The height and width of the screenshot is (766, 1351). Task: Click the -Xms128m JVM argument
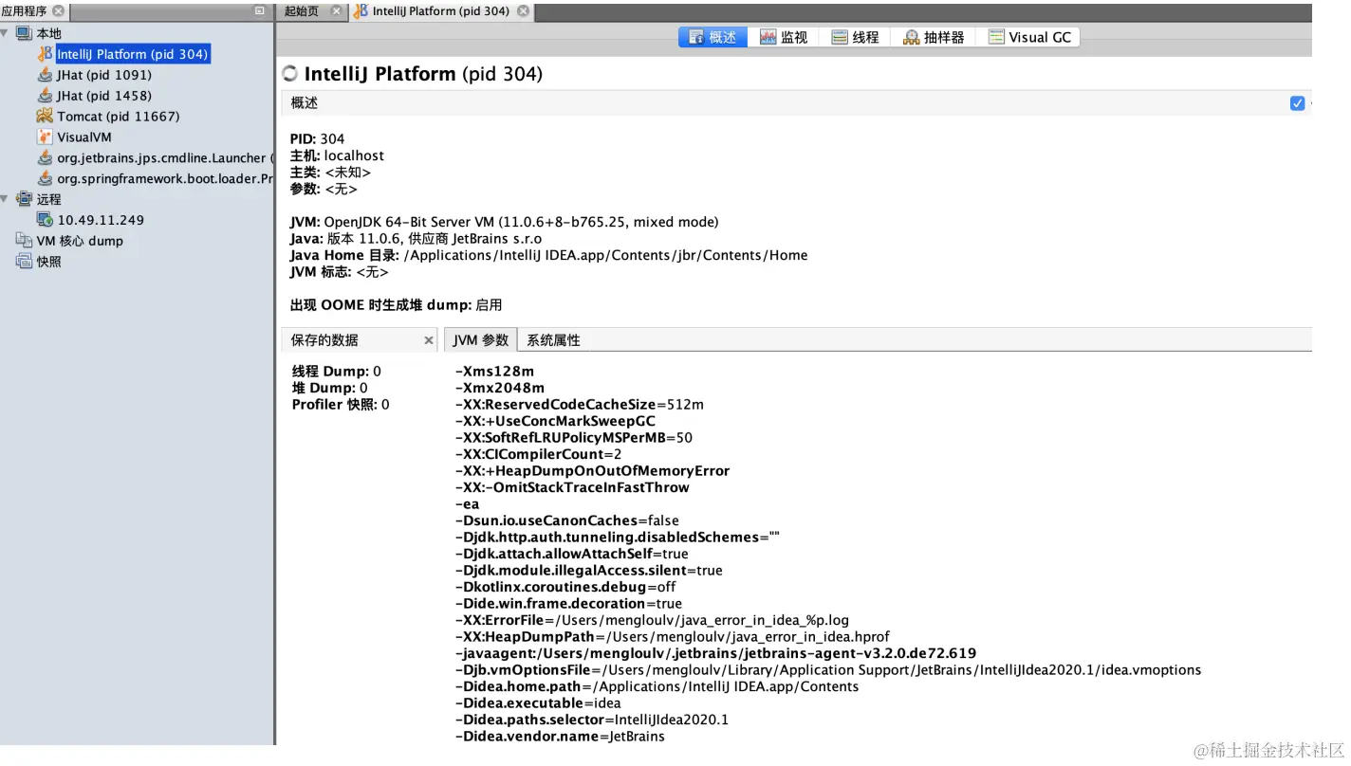tap(494, 372)
